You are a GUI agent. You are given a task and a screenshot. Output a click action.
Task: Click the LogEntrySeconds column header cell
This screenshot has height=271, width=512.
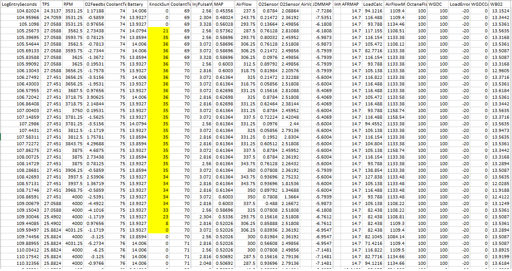20,4
